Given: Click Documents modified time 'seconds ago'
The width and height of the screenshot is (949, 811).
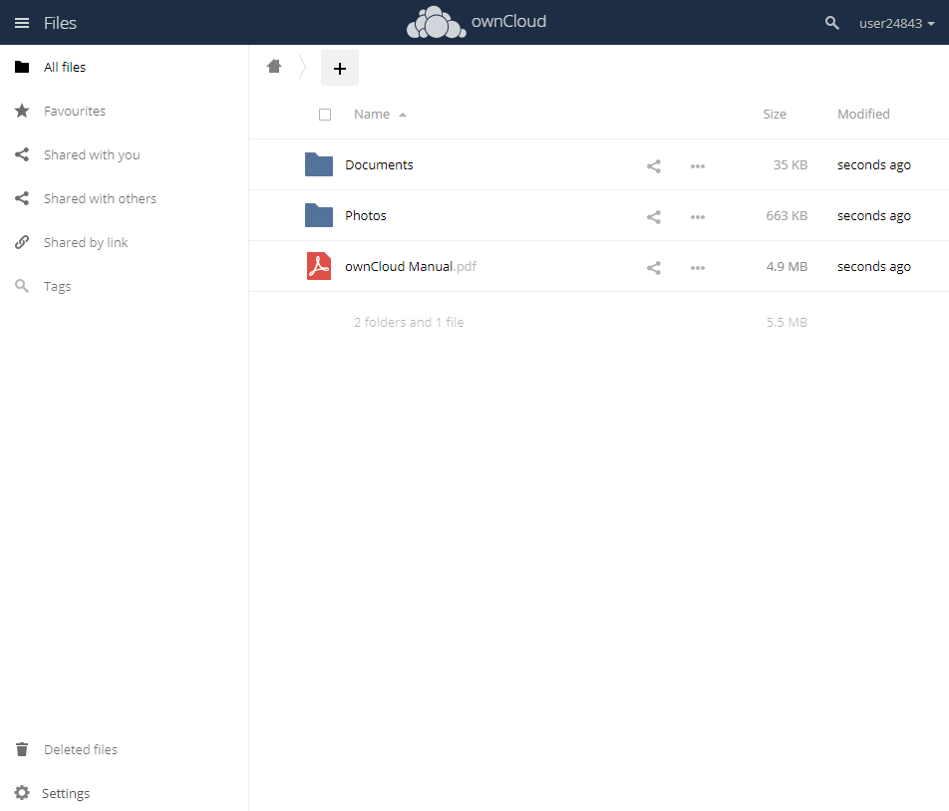Looking at the screenshot, I should (x=874, y=165).
